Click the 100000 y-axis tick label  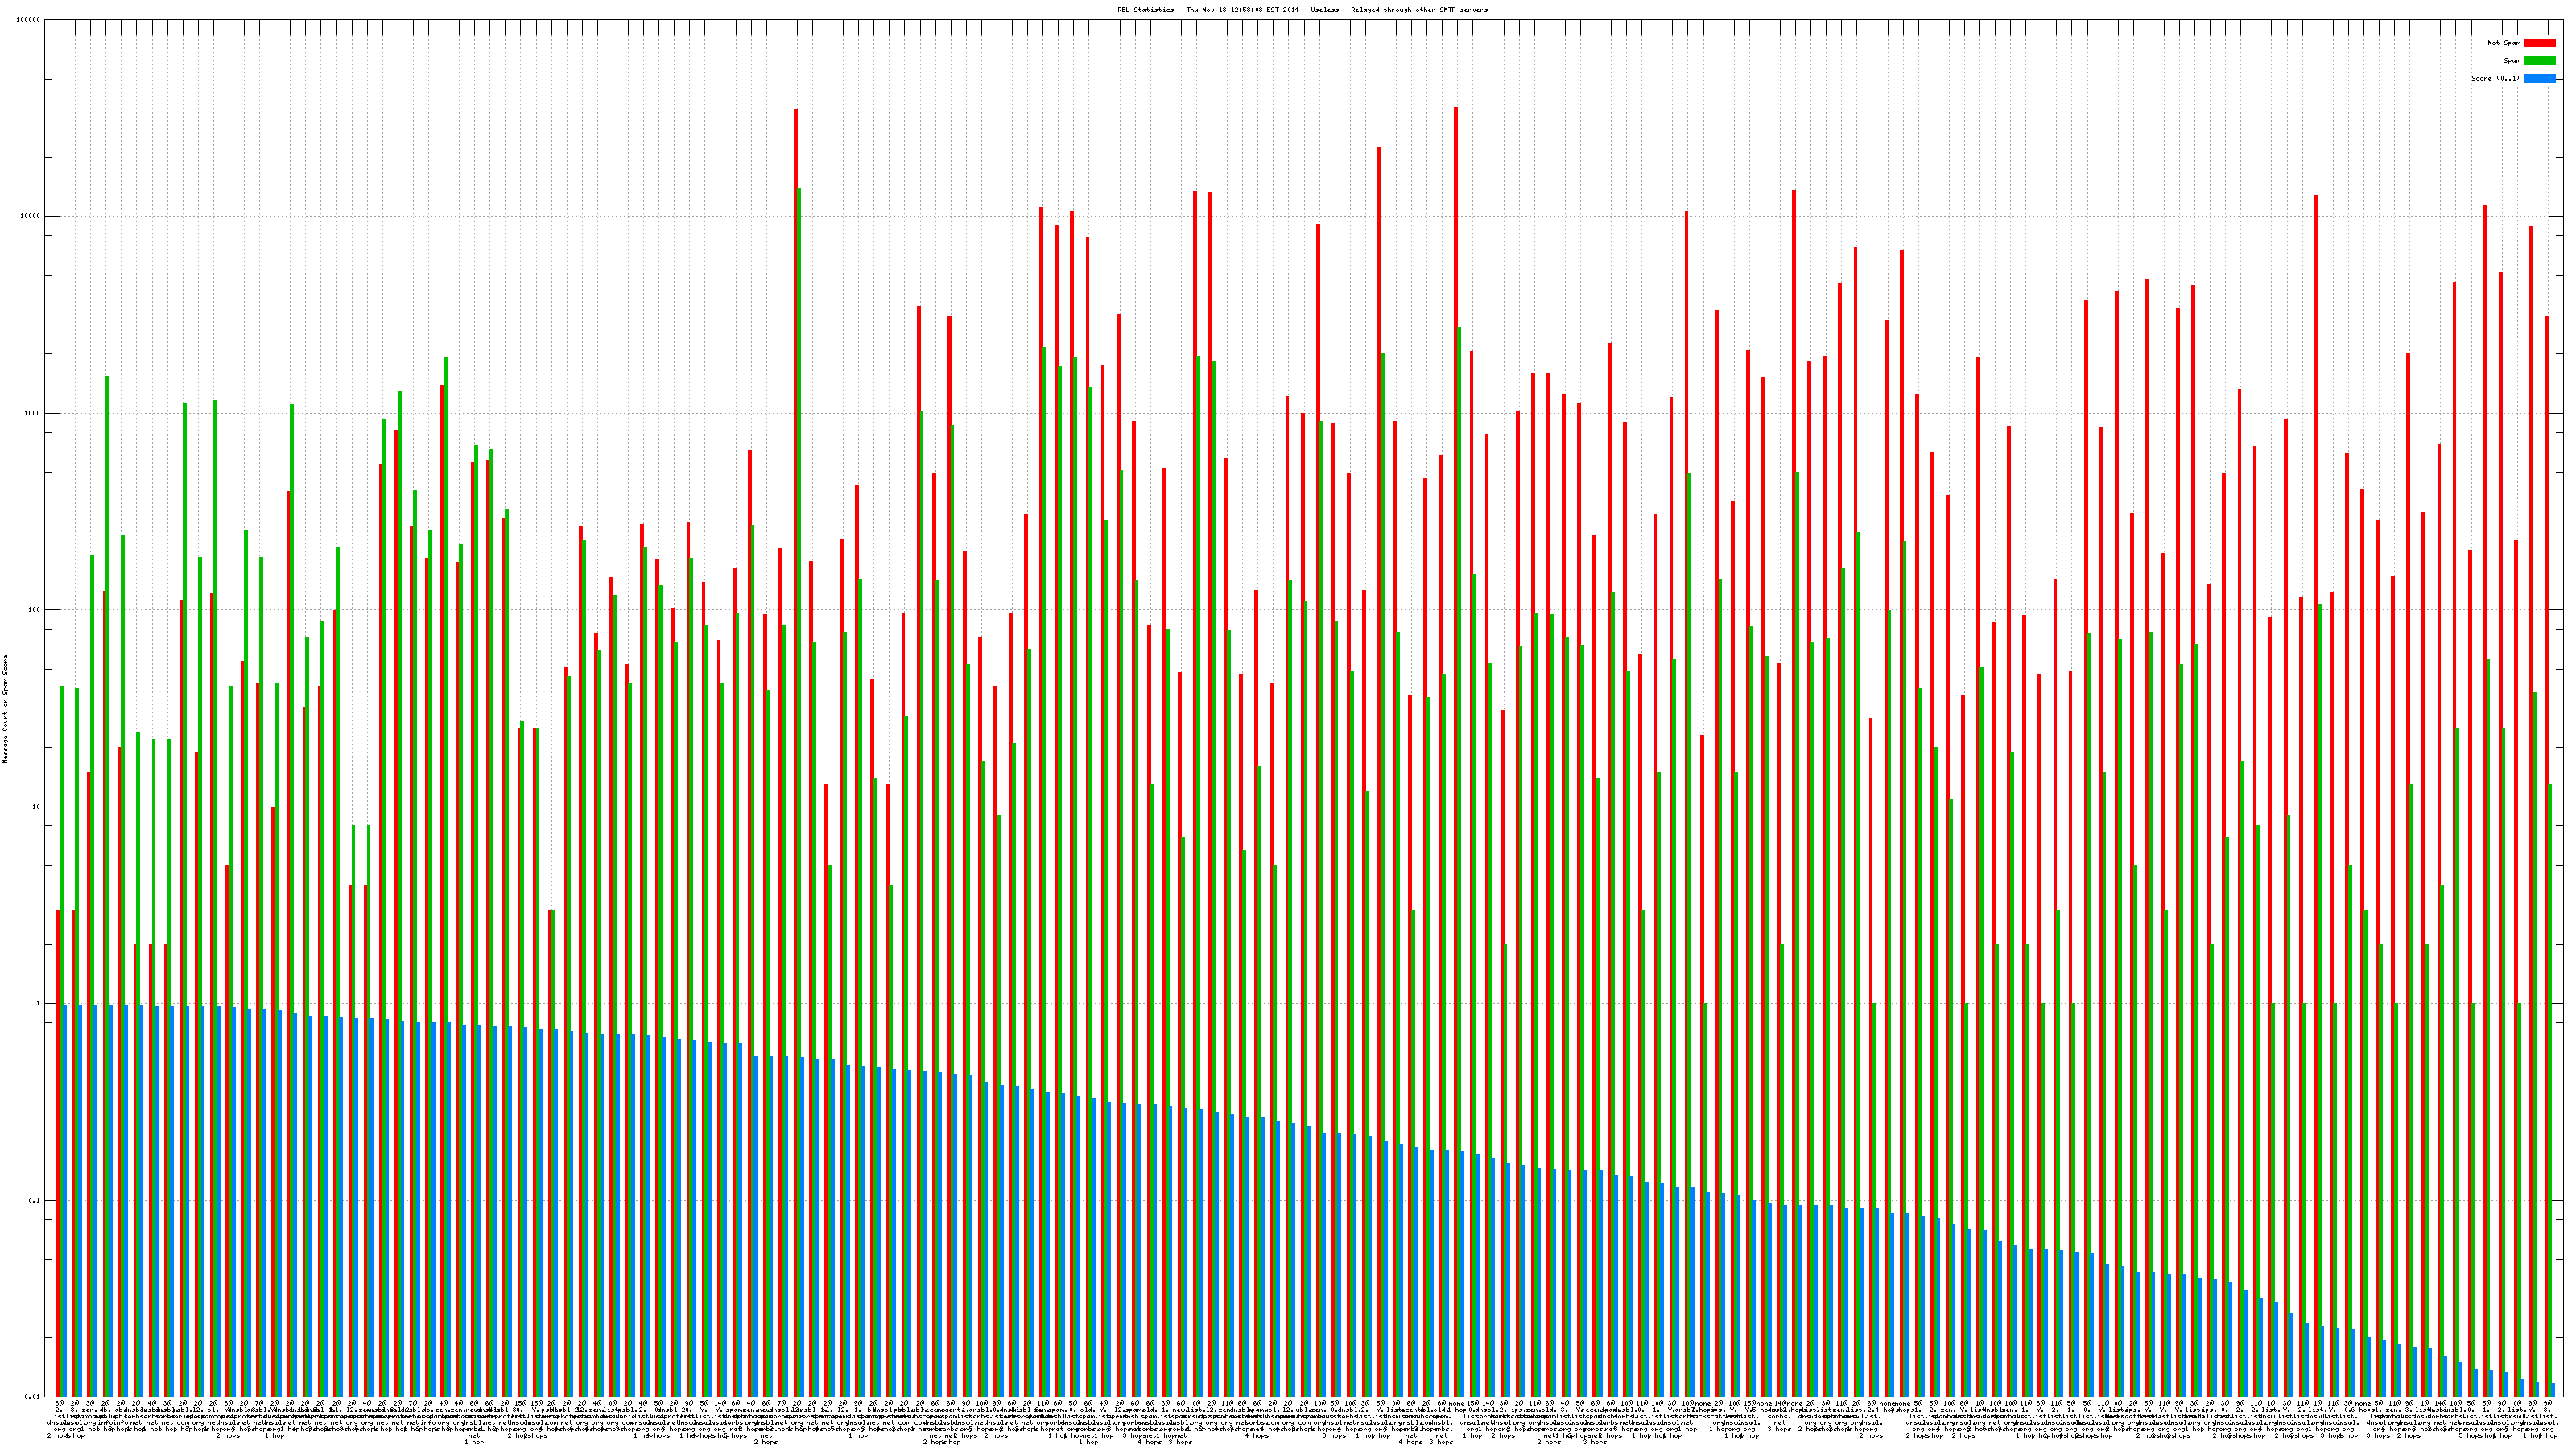tap(29, 20)
